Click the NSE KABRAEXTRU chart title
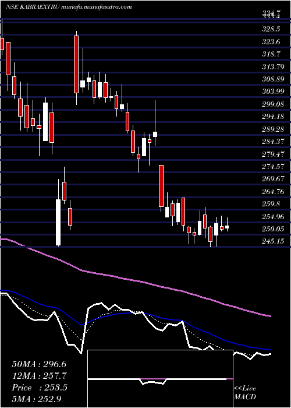291x408 pixels. tap(69, 7)
